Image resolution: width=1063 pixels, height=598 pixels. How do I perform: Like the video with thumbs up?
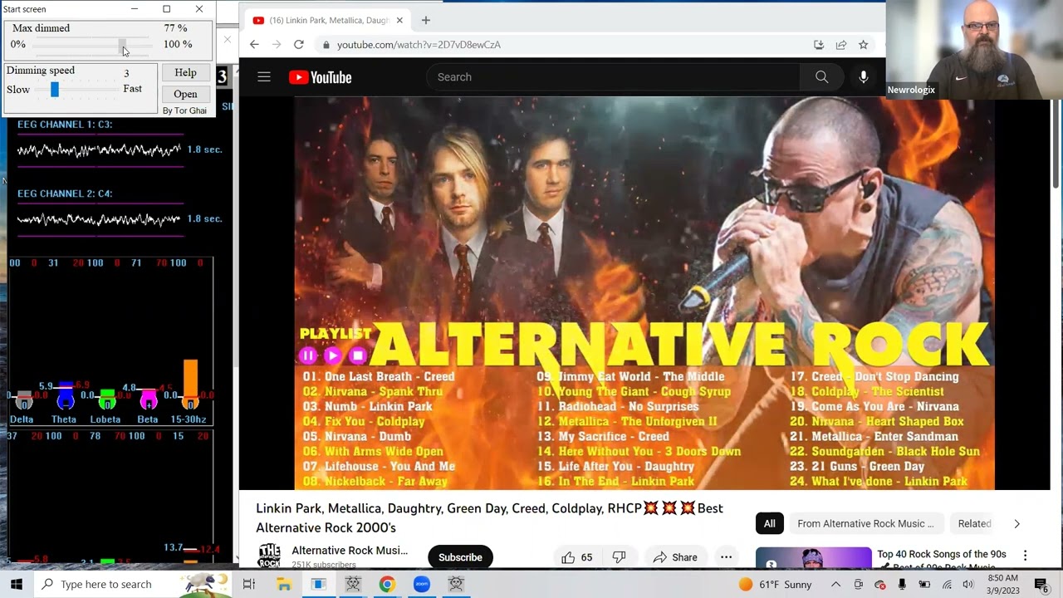pos(577,557)
